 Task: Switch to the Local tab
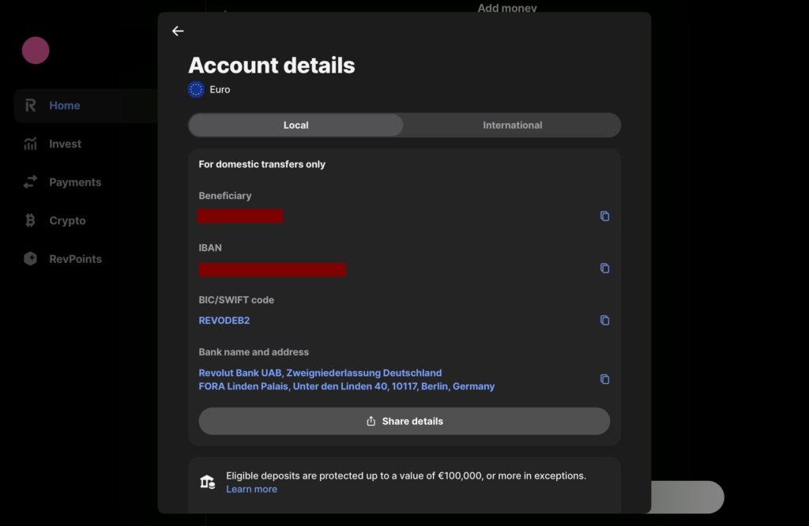coord(295,126)
